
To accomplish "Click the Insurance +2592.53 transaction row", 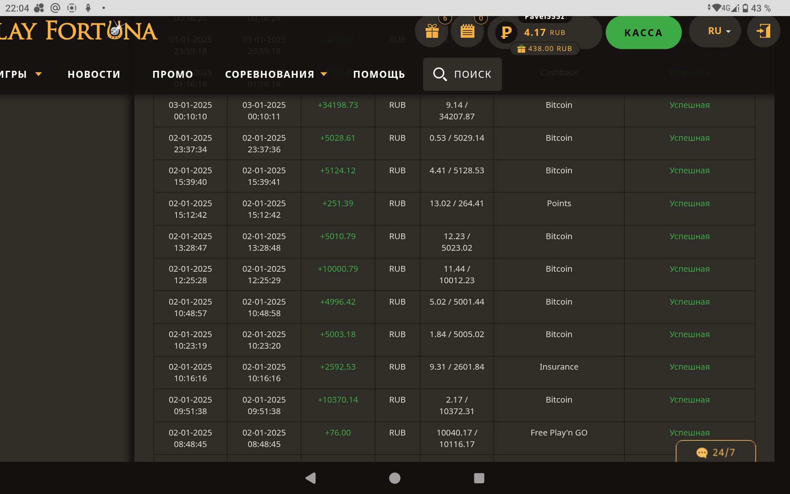I will [x=454, y=372].
